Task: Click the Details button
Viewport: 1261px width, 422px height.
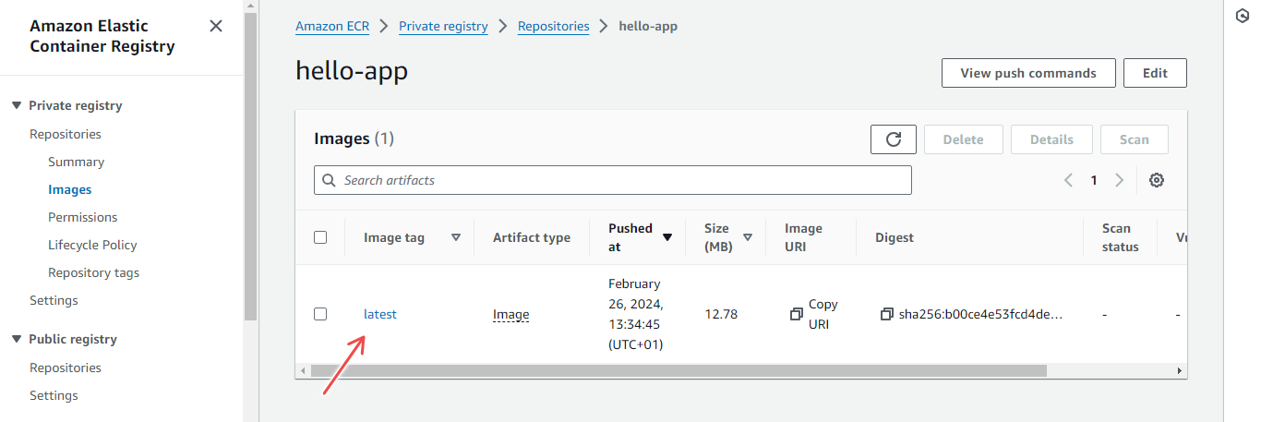Action: 1051,139
